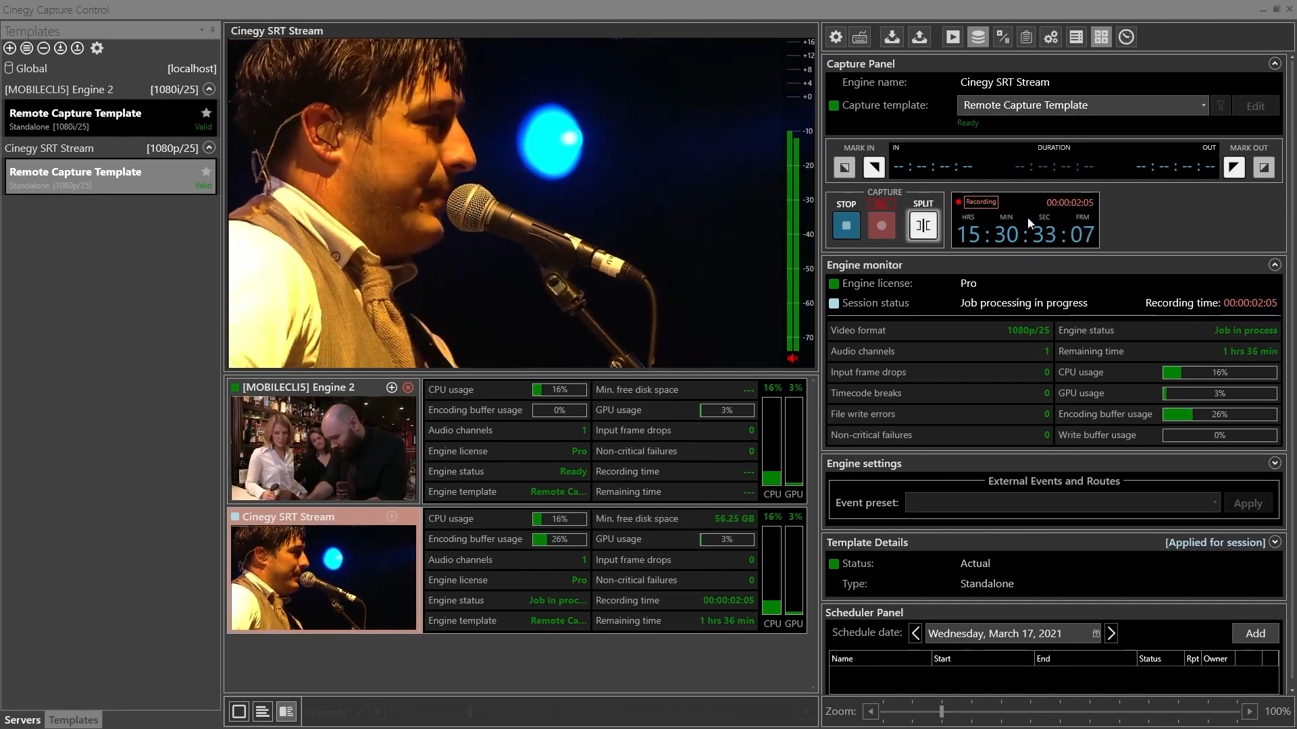Remove template with the minus icon

click(44, 48)
